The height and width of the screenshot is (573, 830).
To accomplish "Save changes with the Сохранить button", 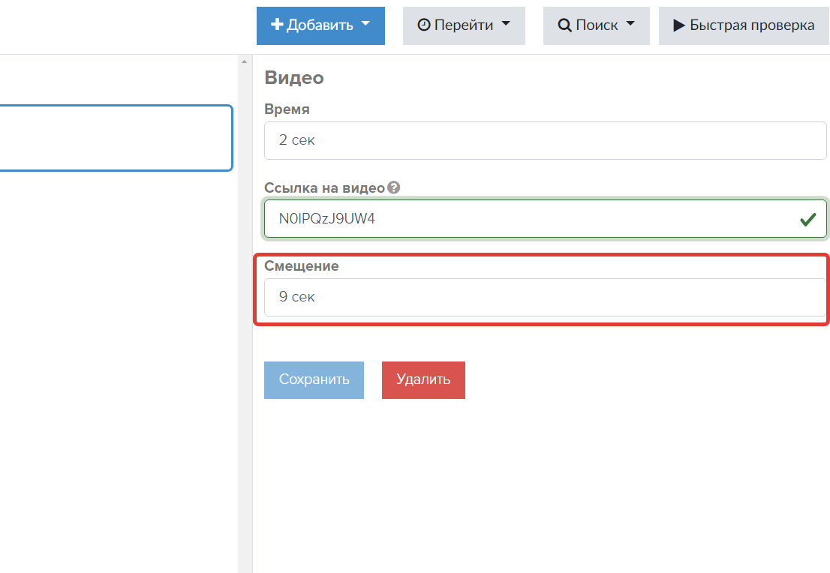I will click(314, 379).
